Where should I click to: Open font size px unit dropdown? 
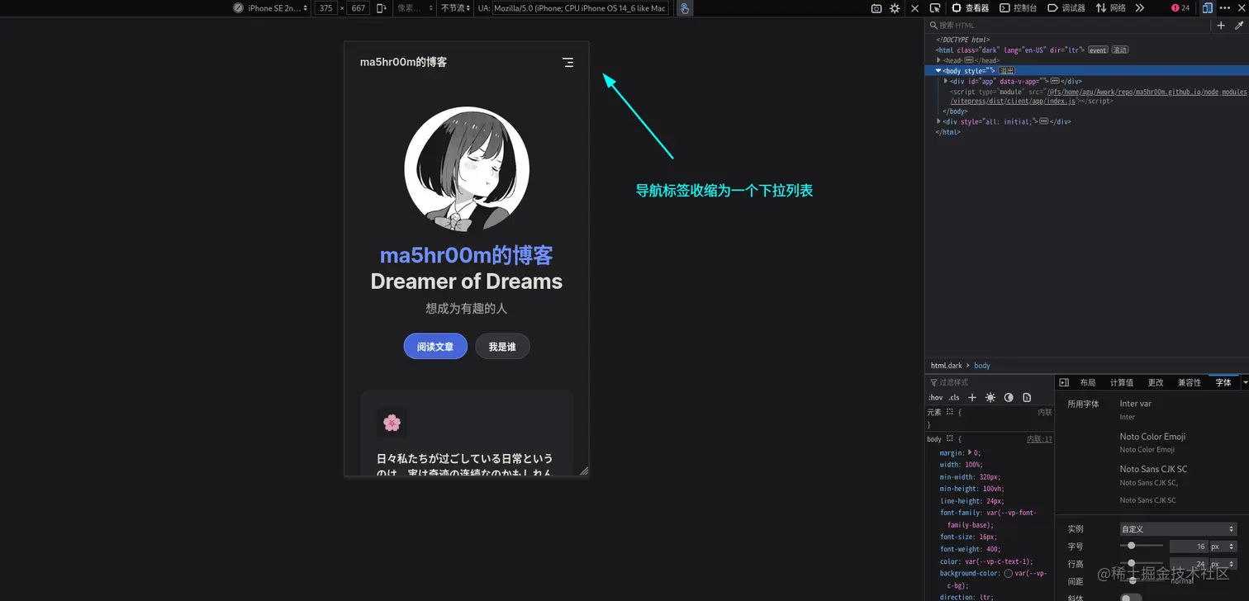click(x=1223, y=547)
